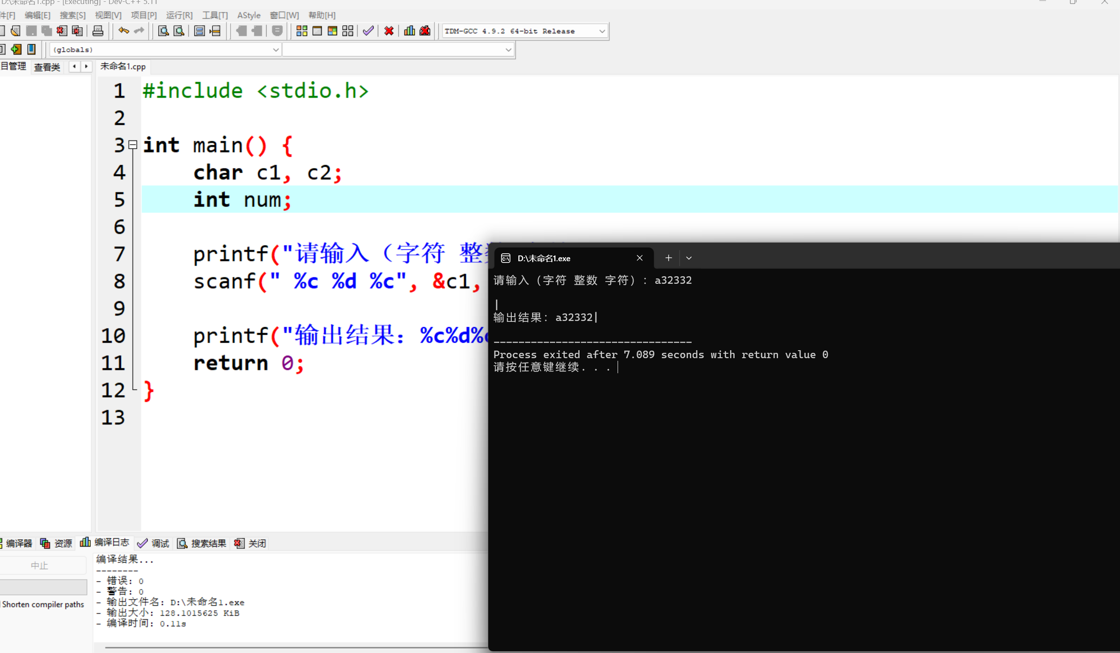The image size is (1120, 653).
Task: Open Find using the magnifier icon
Action: 163,31
